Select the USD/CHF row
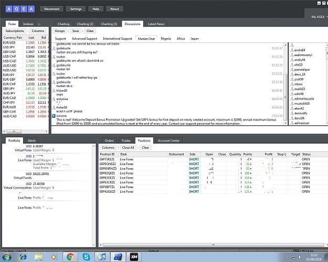 [x=25, y=57]
